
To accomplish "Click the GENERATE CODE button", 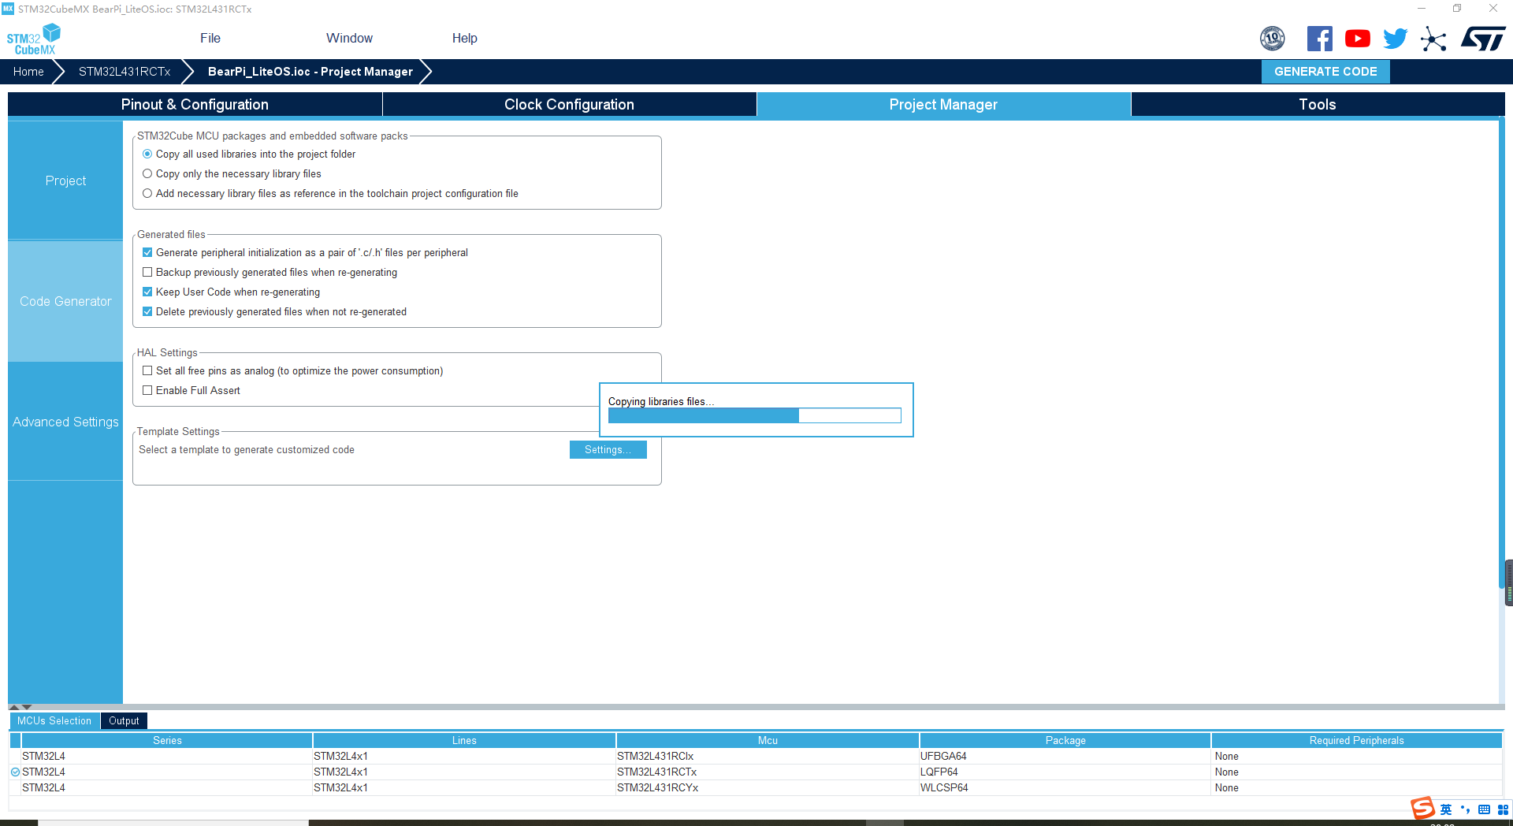I will (x=1325, y=72).
